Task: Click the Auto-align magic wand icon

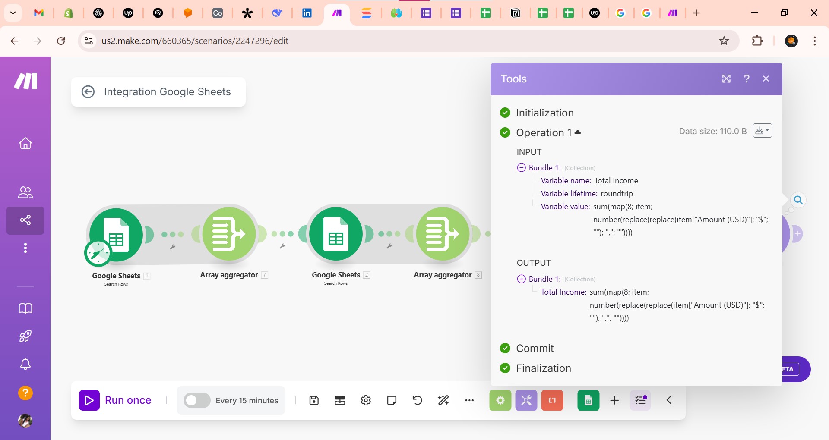Action: tap(443, 400)
